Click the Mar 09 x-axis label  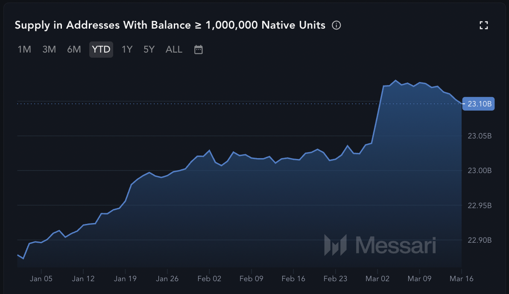click(419, 279)
